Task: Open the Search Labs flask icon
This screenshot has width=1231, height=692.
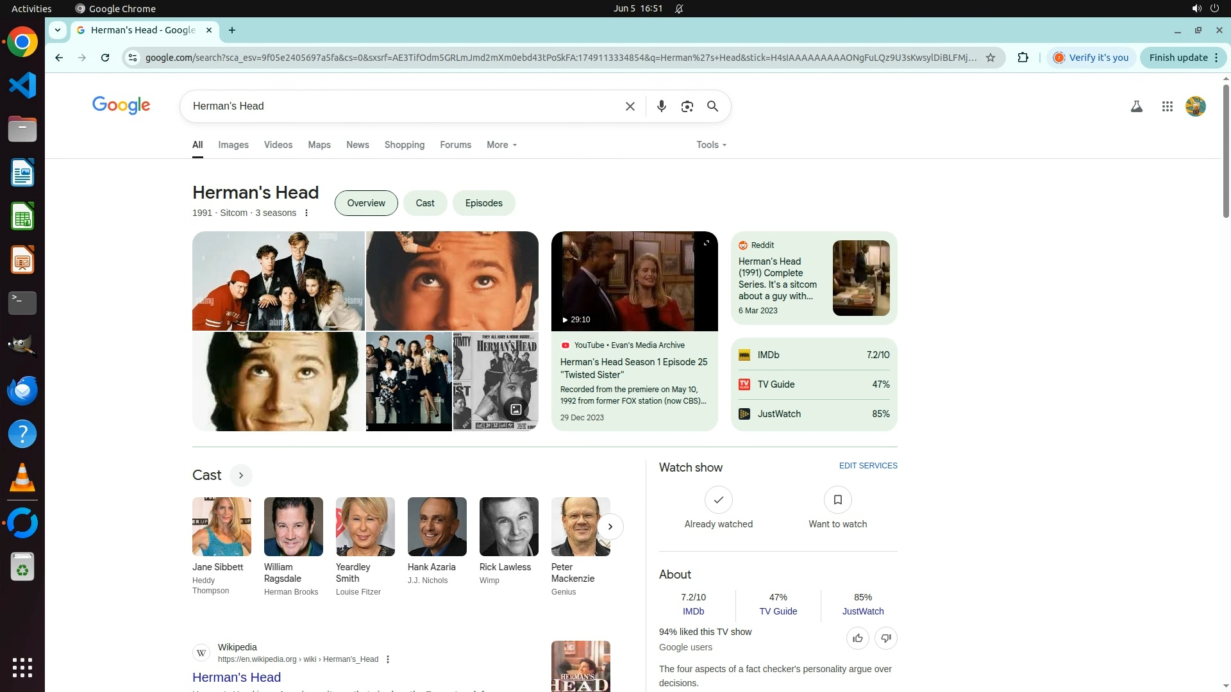Action: click(1136, 106)
